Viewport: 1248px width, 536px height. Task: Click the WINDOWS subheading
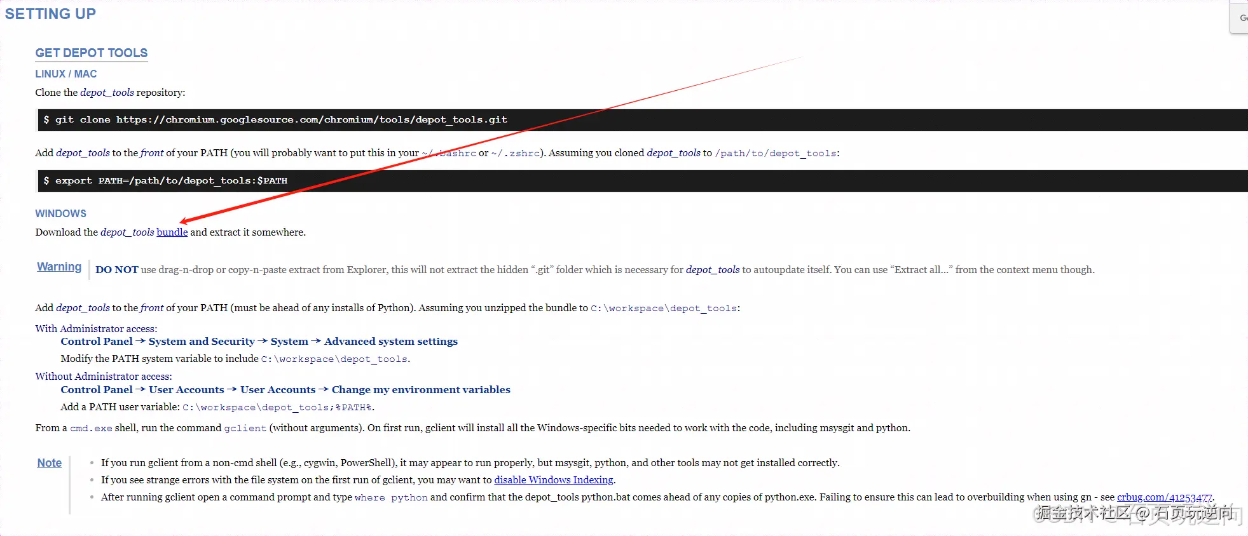tap(60, 213)
